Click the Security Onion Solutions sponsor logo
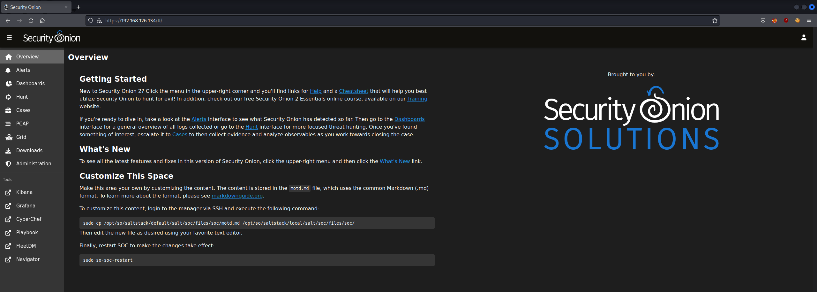 pyautogui.click(x=631, y=118)
